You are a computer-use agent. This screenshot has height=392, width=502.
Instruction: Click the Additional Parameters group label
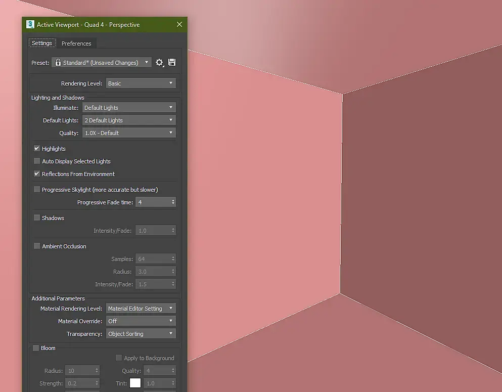[x=58, y=298]
